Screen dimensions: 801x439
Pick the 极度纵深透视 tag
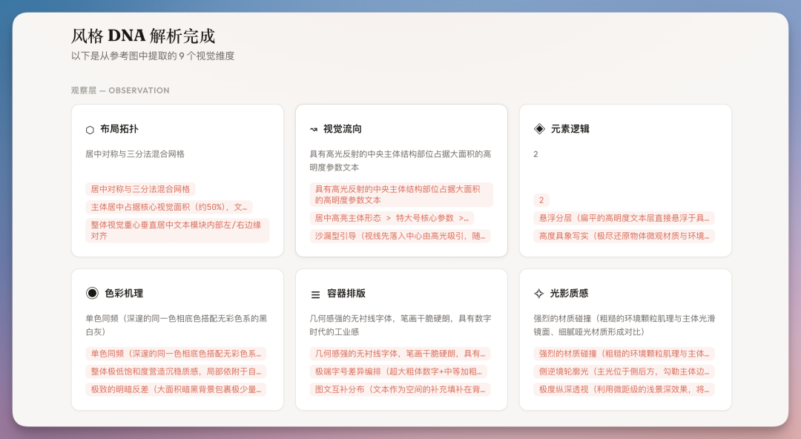pos(624,389)
